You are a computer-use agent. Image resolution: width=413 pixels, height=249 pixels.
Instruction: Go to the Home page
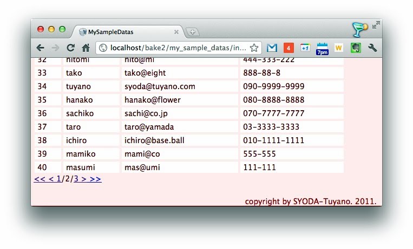[86, 48]
